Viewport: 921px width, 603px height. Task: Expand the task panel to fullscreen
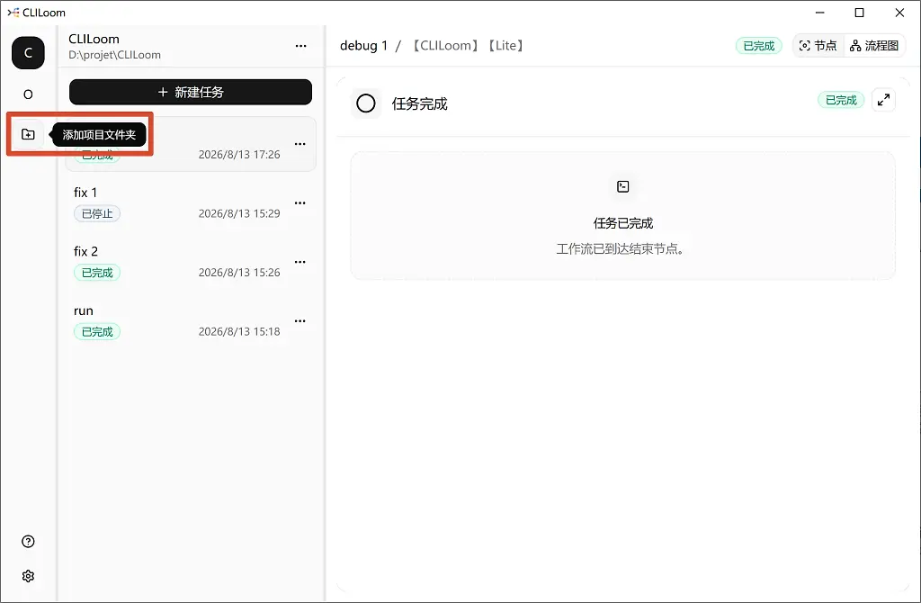point(883,101)
